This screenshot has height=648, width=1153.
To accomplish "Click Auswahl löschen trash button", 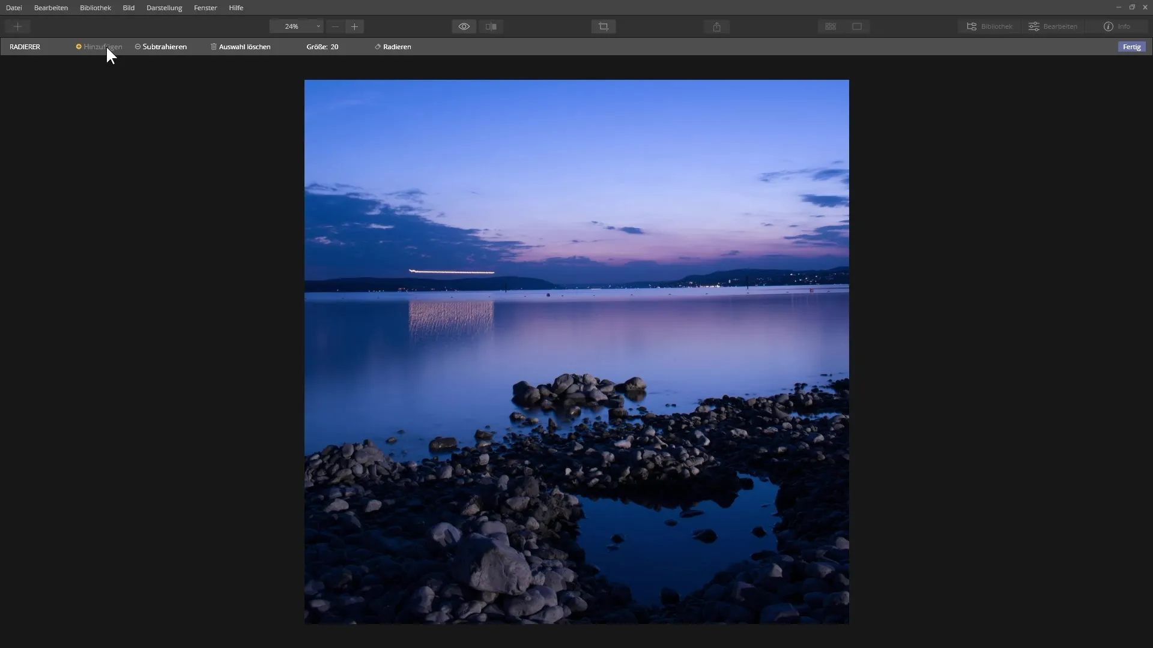I will pyautogui.click(x=240, y=47).
